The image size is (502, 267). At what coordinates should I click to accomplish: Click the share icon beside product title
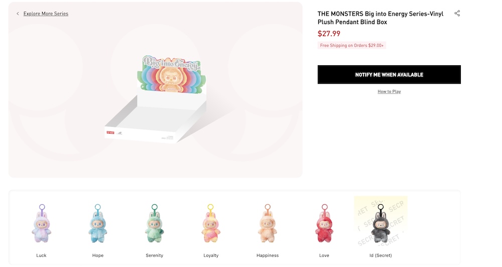pos(457,13)
